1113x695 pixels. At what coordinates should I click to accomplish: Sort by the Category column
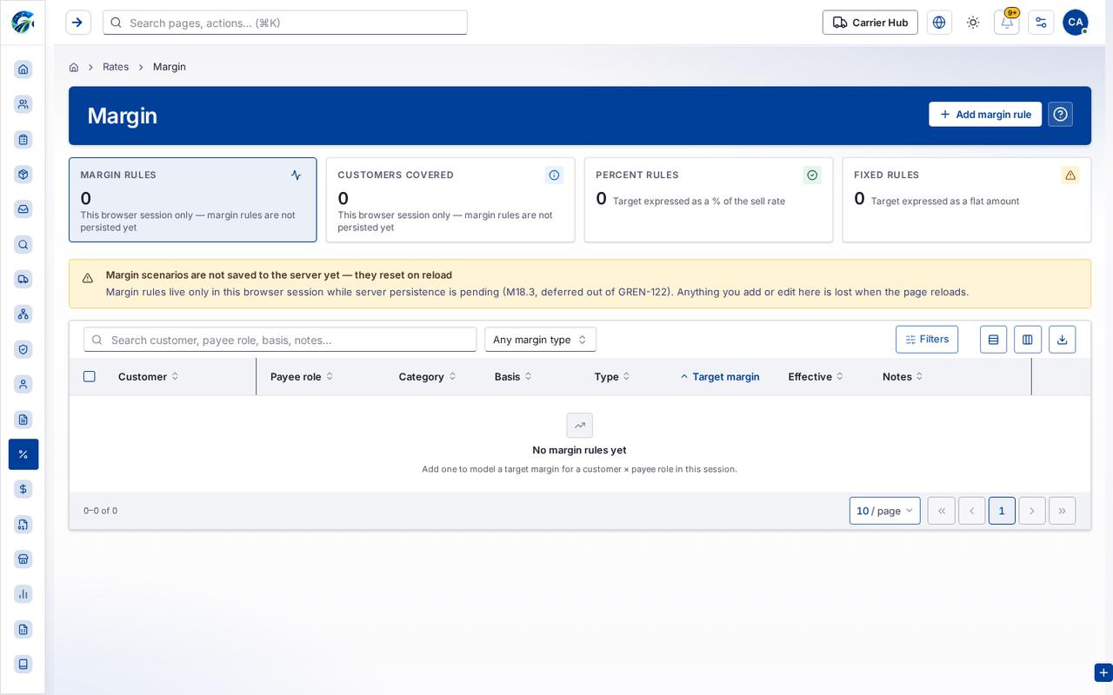(x=428, y=376)
